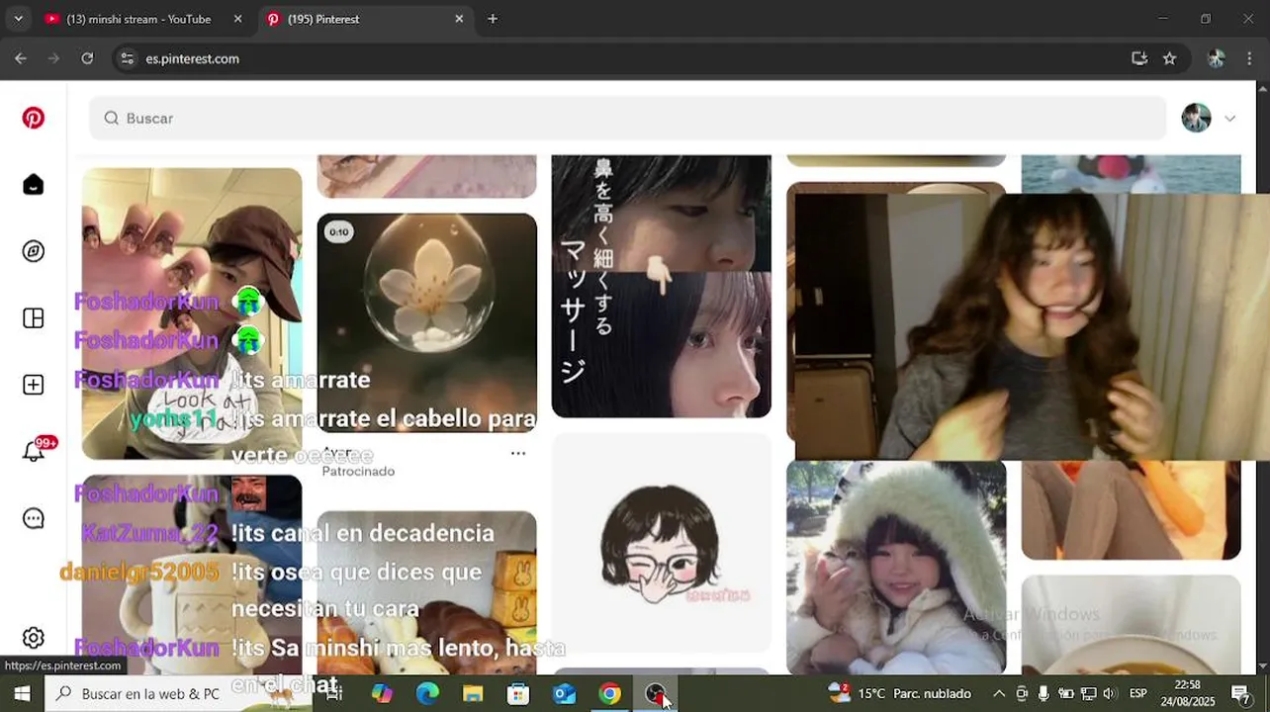Open the girl in fur hood pin
This screenshot has width=1270, height=712.
[x=896, y=568]
